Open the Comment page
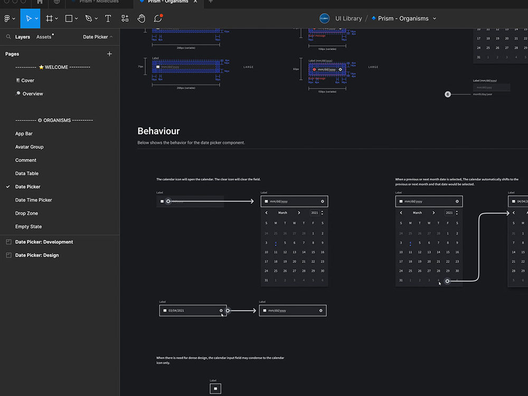This screenshot has width=528, height=396. point(25,161)
